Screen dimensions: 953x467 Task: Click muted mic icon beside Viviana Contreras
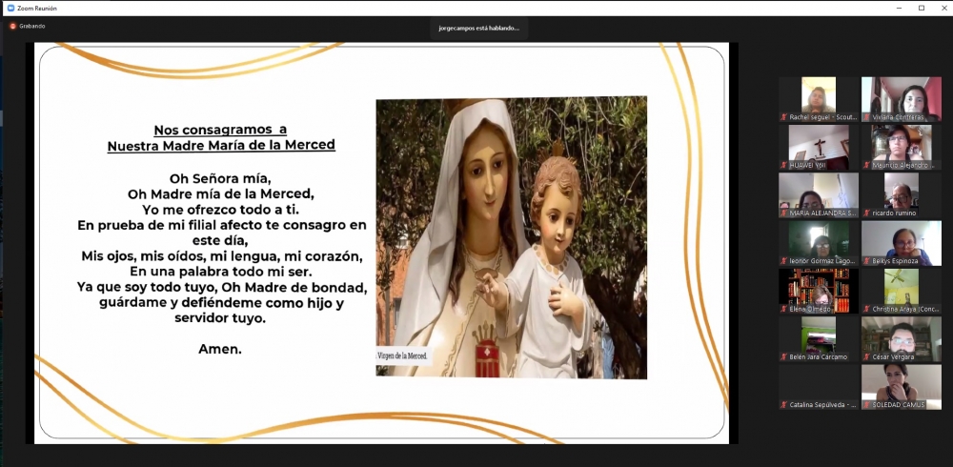tap(867, 117)
